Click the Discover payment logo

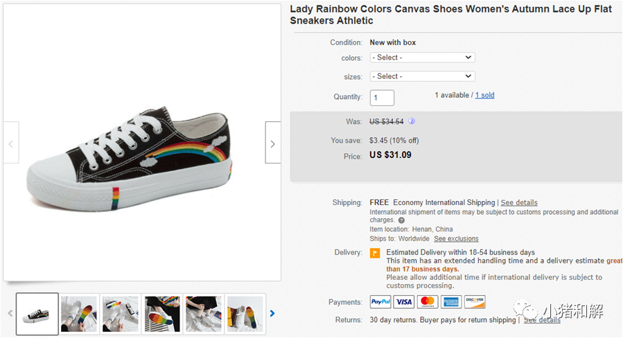tap(475, 302)
